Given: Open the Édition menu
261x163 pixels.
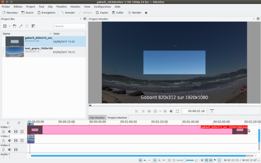Looking at the screenshot, I should (18, 7).
